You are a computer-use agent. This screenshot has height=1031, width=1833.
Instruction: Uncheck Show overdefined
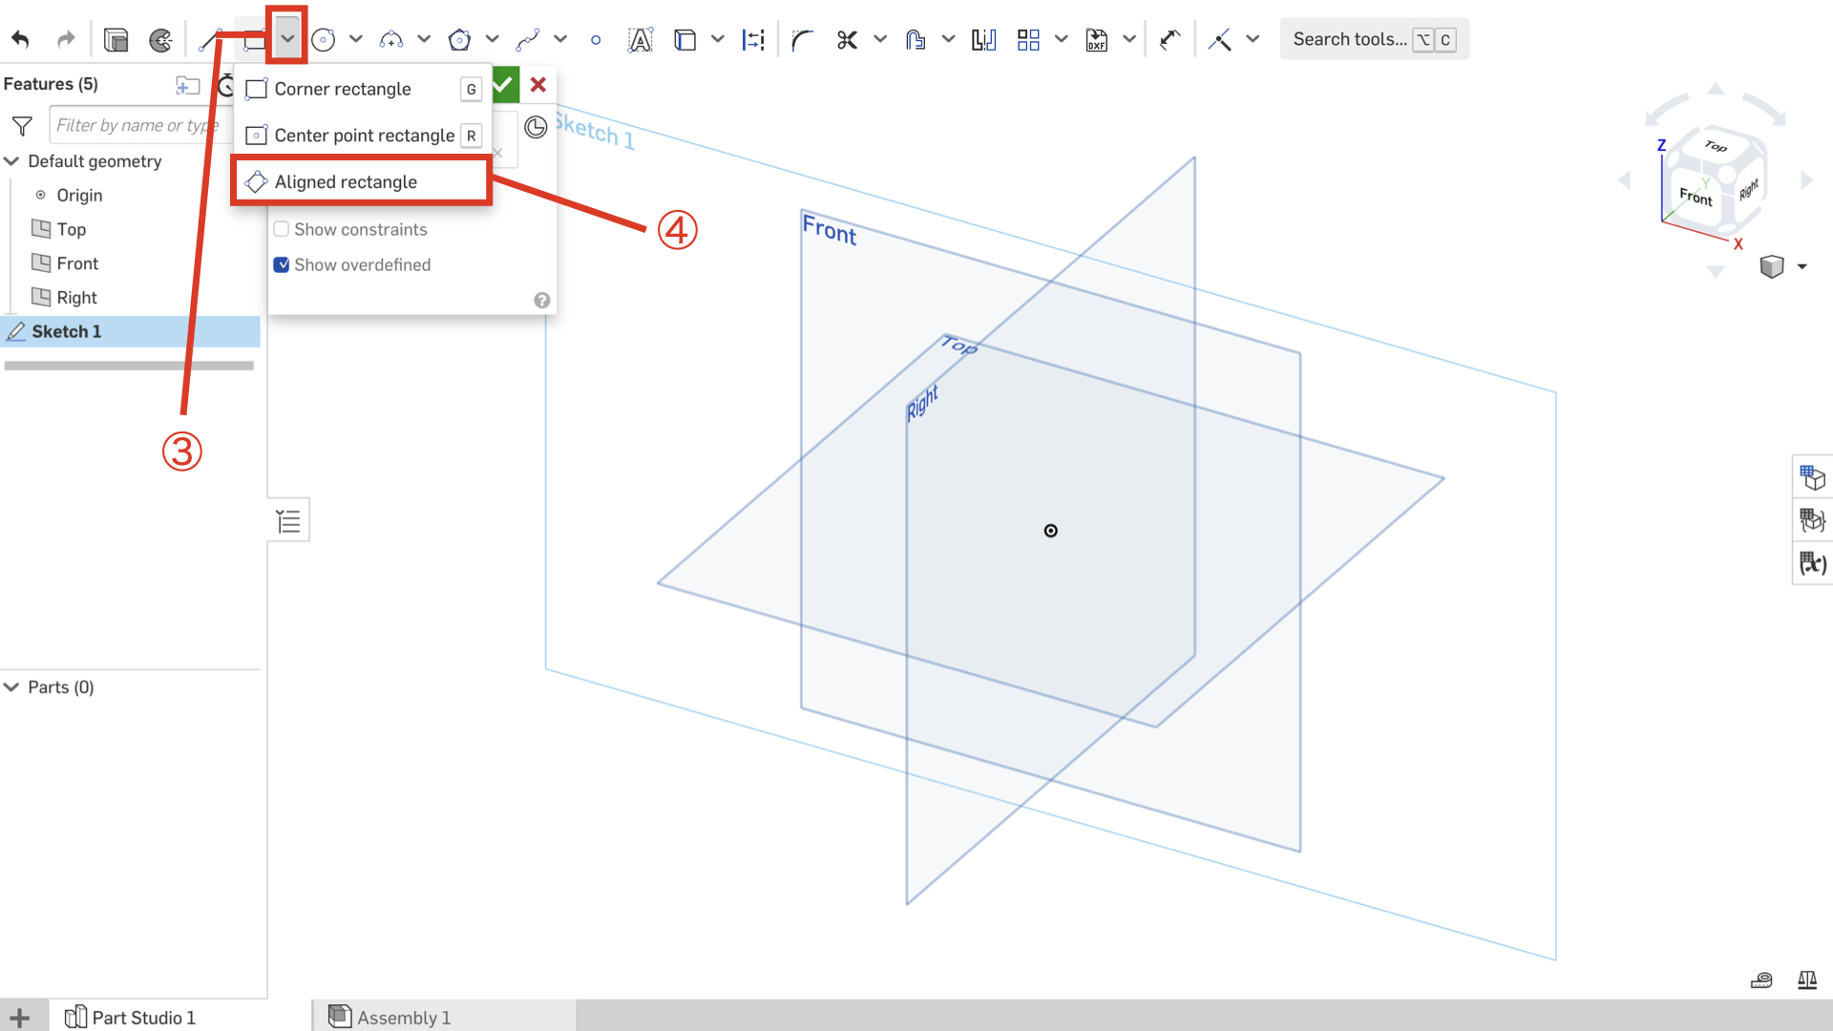(x=282, y=264)
